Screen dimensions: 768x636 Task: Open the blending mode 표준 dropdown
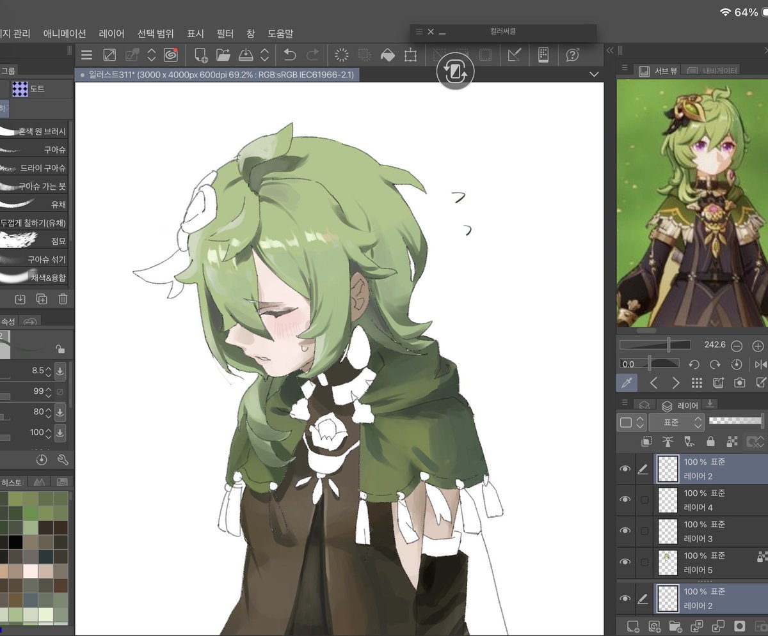tap(676, 423)
